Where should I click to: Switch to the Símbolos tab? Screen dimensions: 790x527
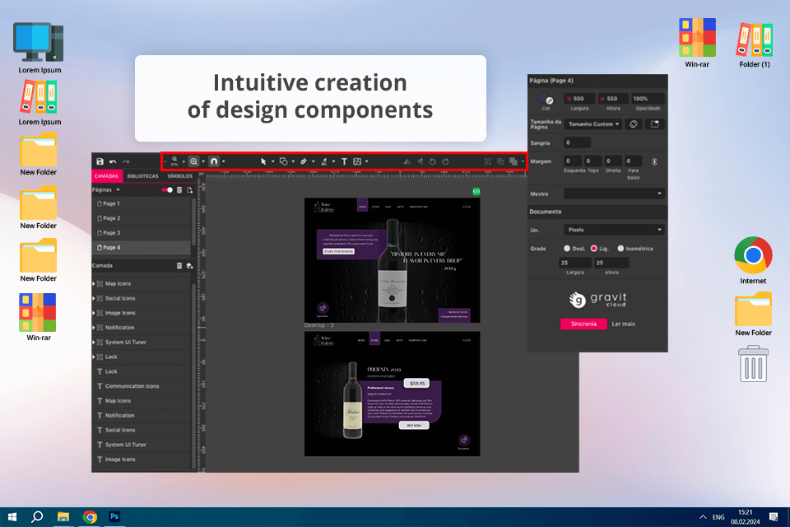coord(179,176)
